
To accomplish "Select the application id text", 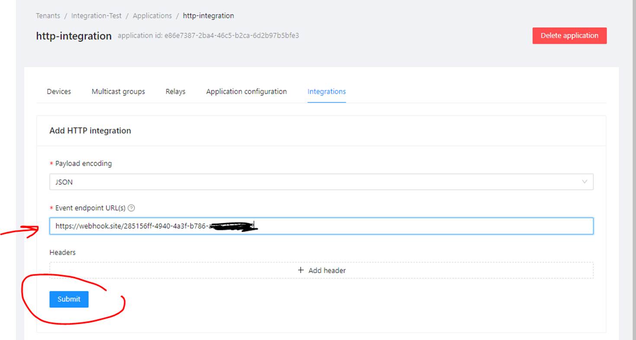I will pos(208,35).
